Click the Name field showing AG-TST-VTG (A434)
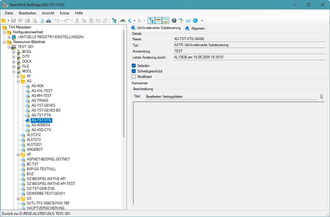 click(x=249, y=39)
